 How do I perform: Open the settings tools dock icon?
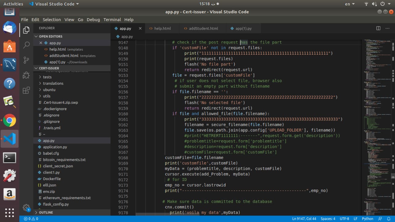[x=10, y=176]
